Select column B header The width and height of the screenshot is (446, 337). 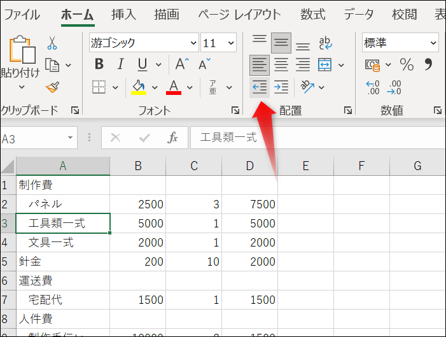click(138, 166)
